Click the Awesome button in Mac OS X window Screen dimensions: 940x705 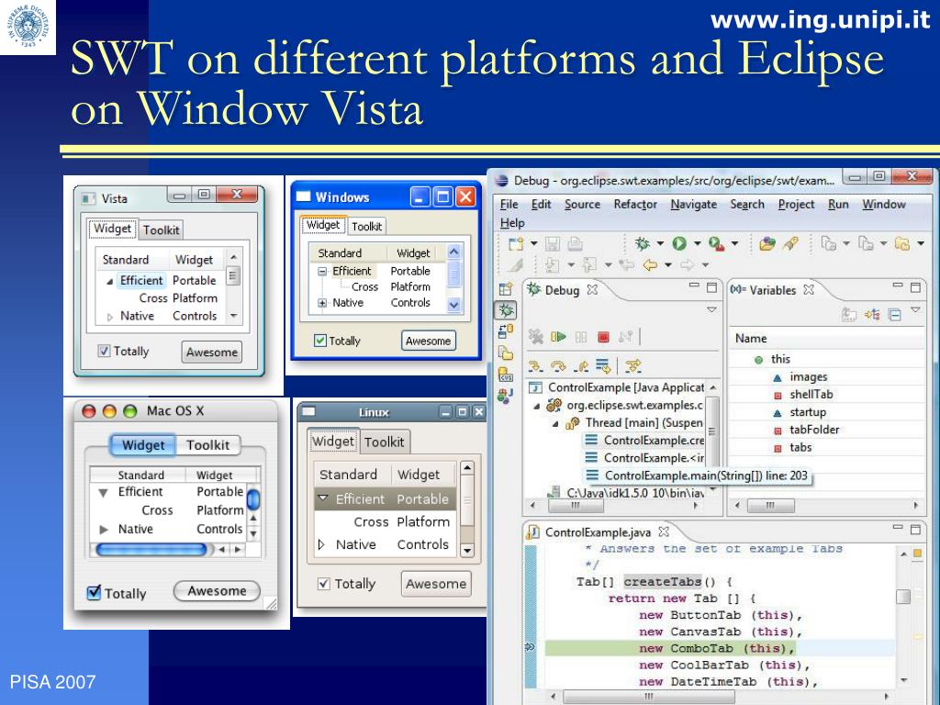[217, 590]
